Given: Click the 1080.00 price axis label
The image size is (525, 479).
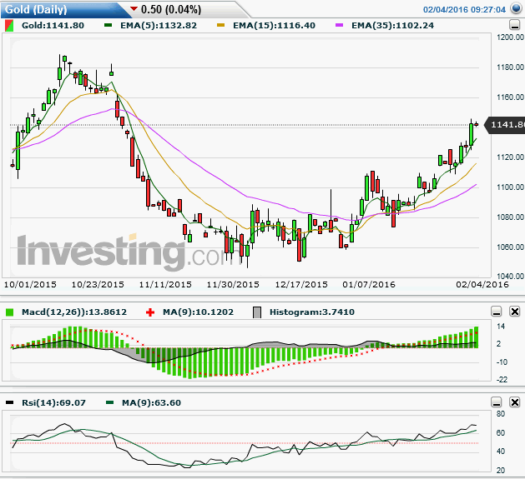Looking at the screenshot, I should tap(510, 217).
